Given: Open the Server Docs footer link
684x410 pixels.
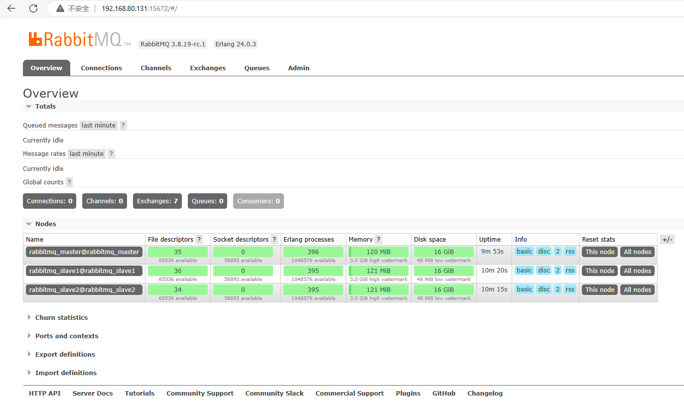Looking at the screenshot, I should [93, 394].
